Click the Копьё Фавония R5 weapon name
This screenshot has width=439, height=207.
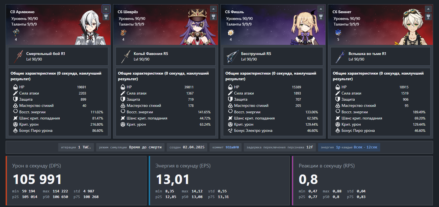point(151,54)
